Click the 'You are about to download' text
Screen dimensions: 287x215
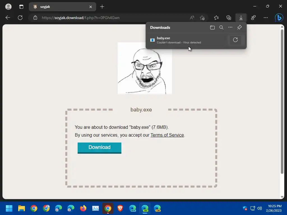click(x=122, y=127)
